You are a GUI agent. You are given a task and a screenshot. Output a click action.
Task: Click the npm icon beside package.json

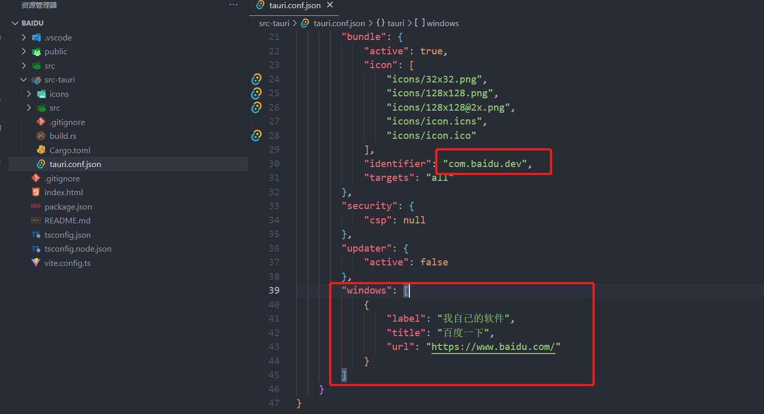pos(35,206)
